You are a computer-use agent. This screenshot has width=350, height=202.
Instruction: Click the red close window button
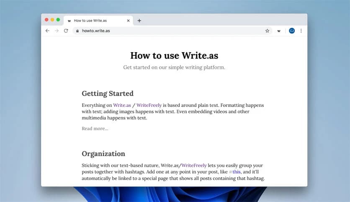tap(46, 20)
